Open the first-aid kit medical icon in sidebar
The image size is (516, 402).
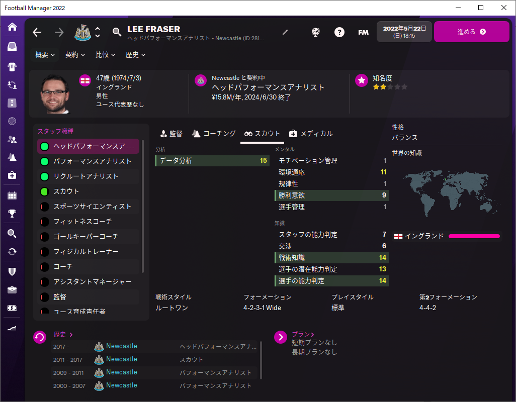12,175
